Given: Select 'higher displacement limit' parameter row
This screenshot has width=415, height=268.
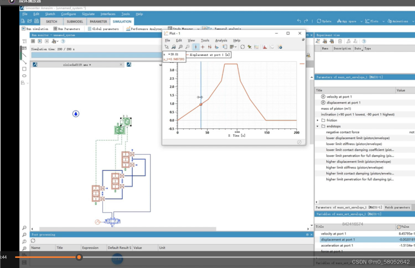Looking at the screenshot, I should pyautogui.click(x=365, y=161).
